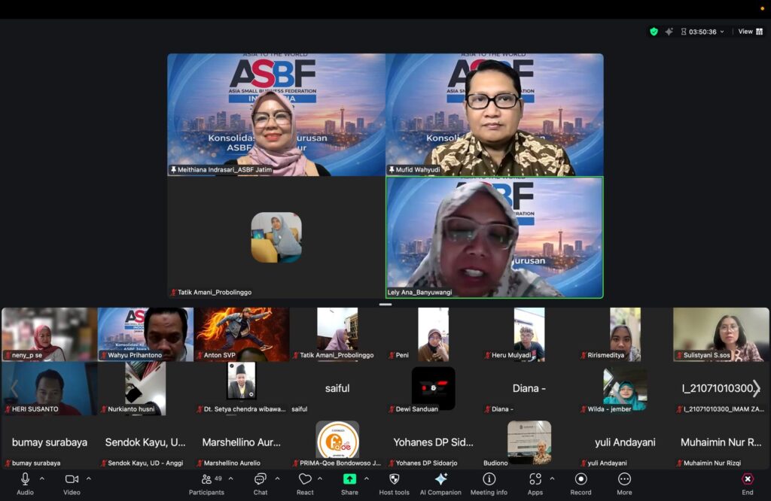Click the green encryption shield icon
771x501 pixels.
[x=654, y=32]
